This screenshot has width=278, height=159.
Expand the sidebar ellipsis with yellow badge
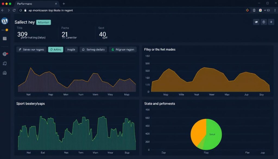5,30
